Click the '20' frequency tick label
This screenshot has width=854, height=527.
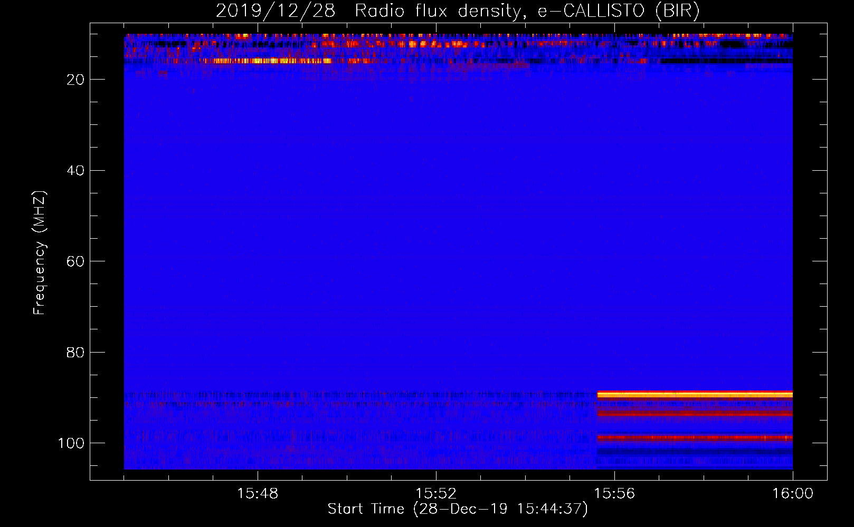pyautogui.click(x=75, y=80)
